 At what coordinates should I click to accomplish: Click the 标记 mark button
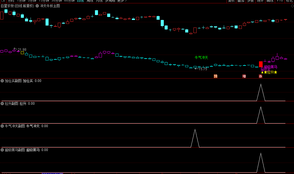[289, 1]
